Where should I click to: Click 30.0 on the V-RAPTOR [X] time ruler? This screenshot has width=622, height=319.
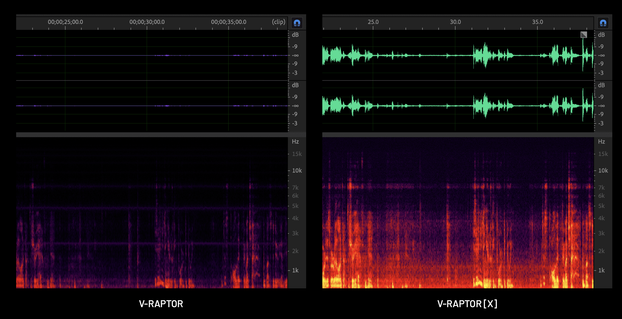pos(455,22)
